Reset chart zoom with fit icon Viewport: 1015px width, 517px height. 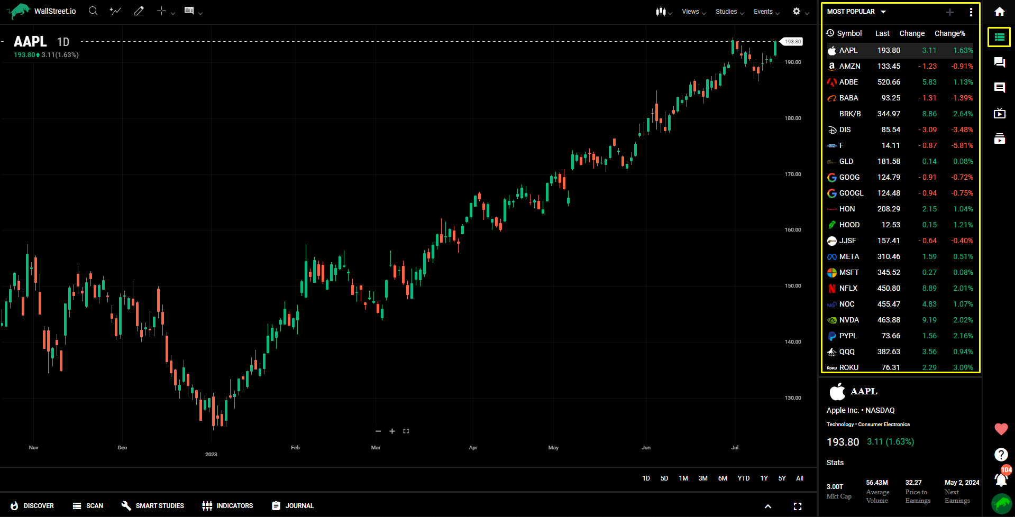pos(406,431)
